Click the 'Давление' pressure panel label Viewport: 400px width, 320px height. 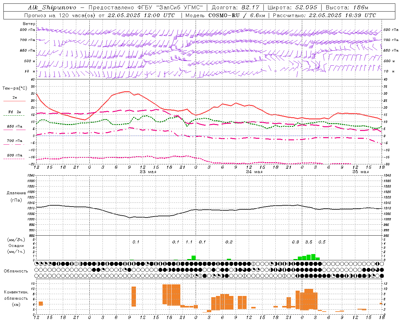point(16,193)
